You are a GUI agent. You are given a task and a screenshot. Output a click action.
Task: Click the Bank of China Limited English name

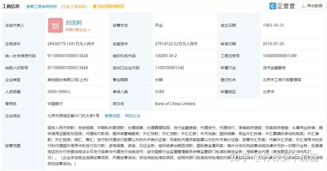pyautogui.click(x=175, y=104)
